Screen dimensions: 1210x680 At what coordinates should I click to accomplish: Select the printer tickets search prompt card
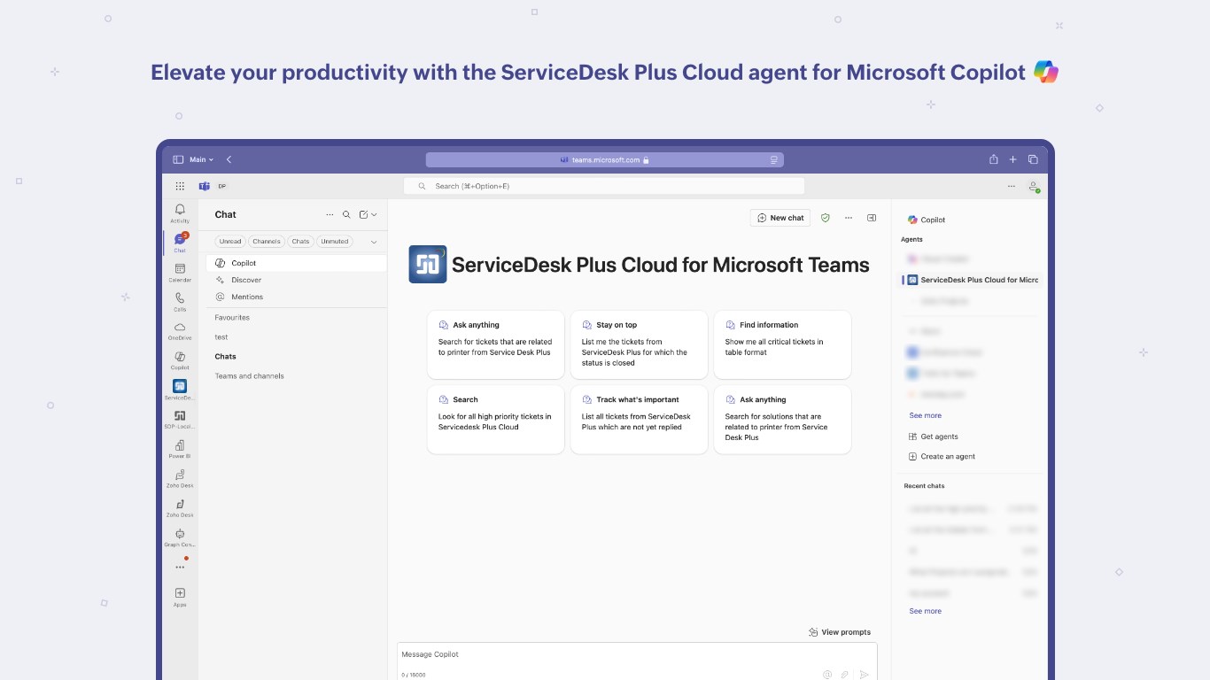(495, 344)
